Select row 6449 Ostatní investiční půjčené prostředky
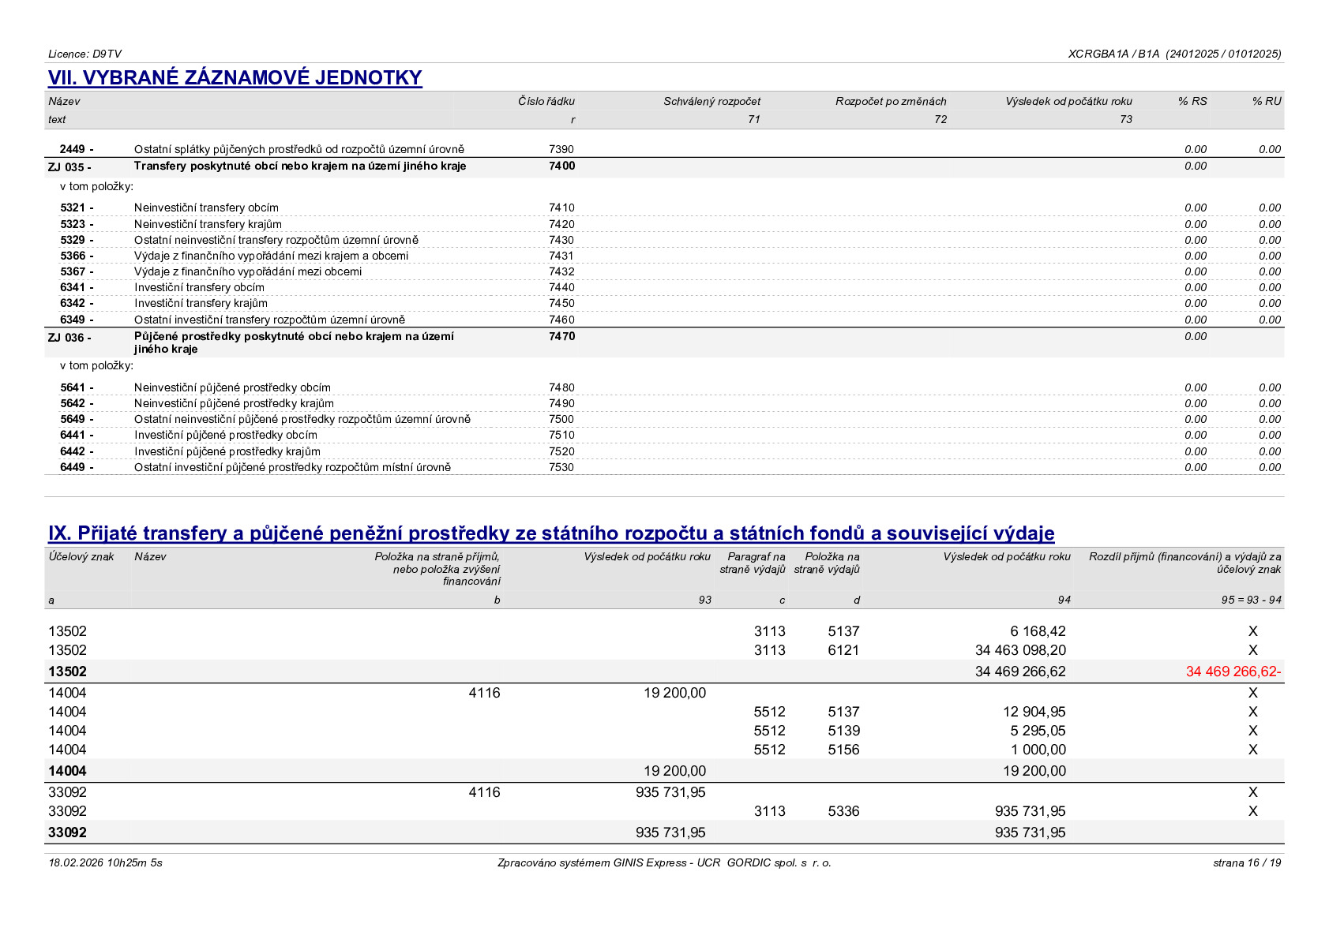This screenshot has height=939, width=1329. (x=664, y=467)
